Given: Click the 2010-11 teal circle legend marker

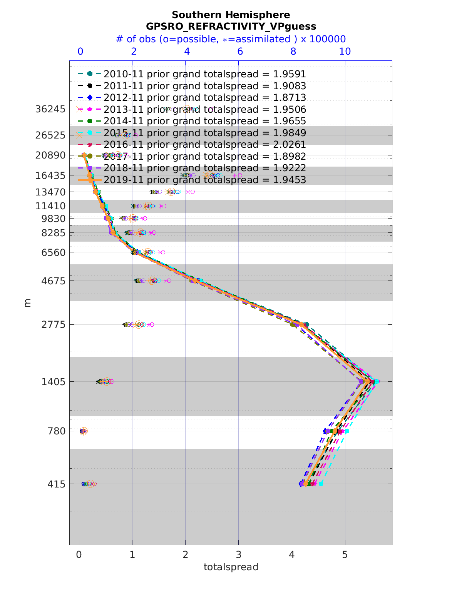Looking at the screenshot, I should (89, 74).
